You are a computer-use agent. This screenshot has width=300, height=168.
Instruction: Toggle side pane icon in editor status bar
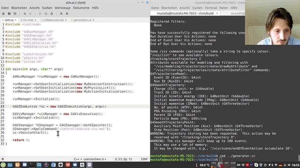2,159
